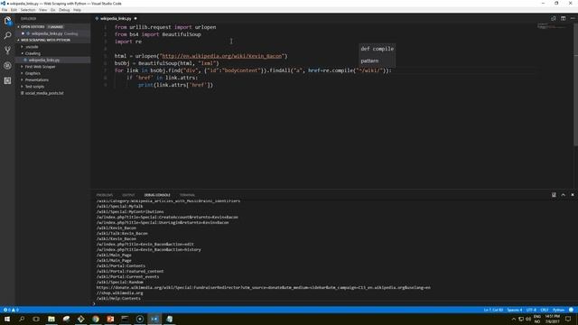Open the editor more actions ellipsis
This screenshot has height=325, width=578.
tap(573, 18)
